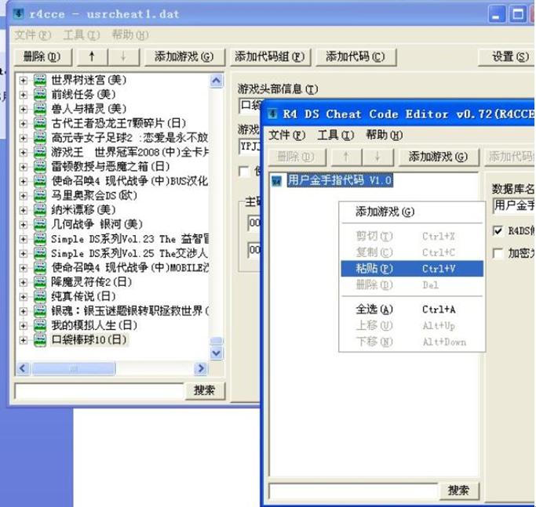This screenshot has width=536, height=507.
Task: Click 删除 (D) button in back window
Action: (42, 56)
